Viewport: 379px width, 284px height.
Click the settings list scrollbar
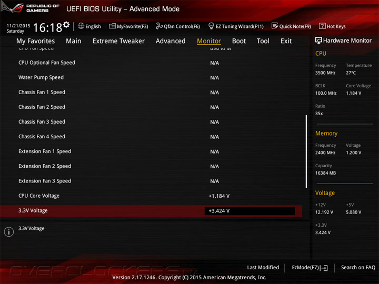tap(306, 151)
